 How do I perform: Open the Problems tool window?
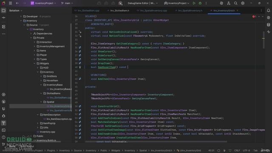pos(3,137)
